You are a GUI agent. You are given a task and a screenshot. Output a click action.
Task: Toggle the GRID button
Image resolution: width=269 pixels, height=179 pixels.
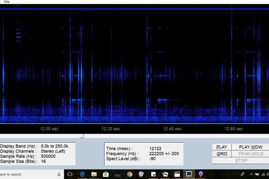pos(221,154)
